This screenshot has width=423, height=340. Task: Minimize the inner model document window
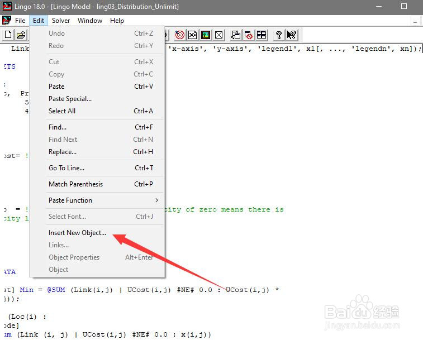[x=415, y=21]
